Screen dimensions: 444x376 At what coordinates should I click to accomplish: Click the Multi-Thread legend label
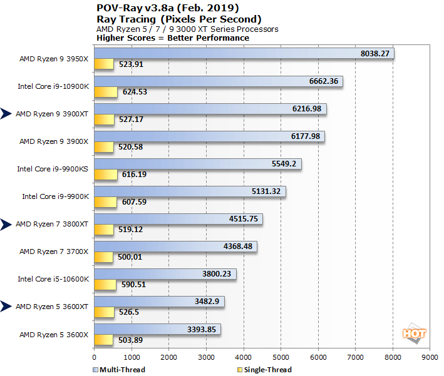[122, 370]
